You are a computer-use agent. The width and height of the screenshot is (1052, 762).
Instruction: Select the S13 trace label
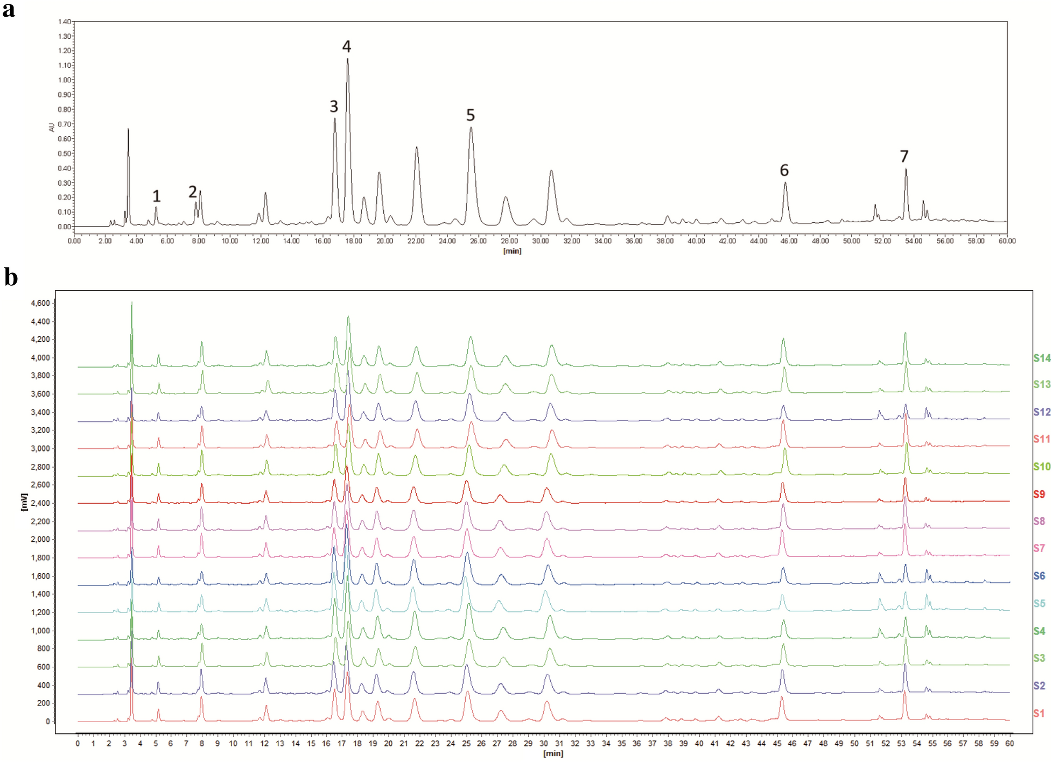(x=1042, y=384)
